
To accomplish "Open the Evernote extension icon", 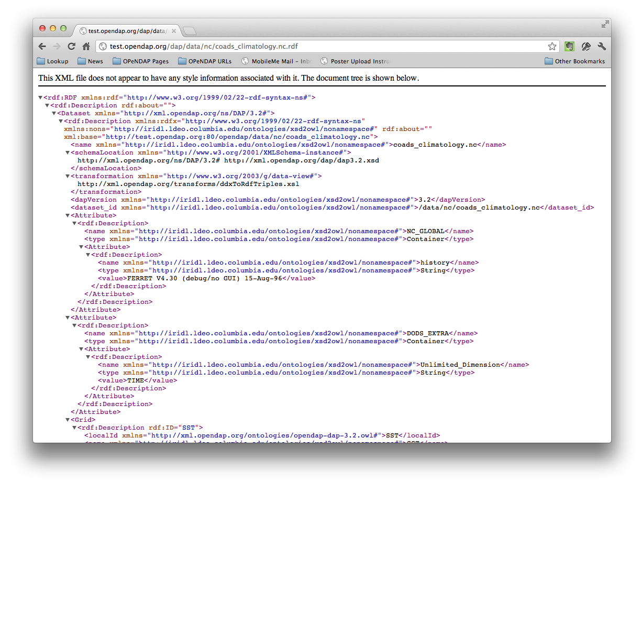I will [x=570, y=47].
